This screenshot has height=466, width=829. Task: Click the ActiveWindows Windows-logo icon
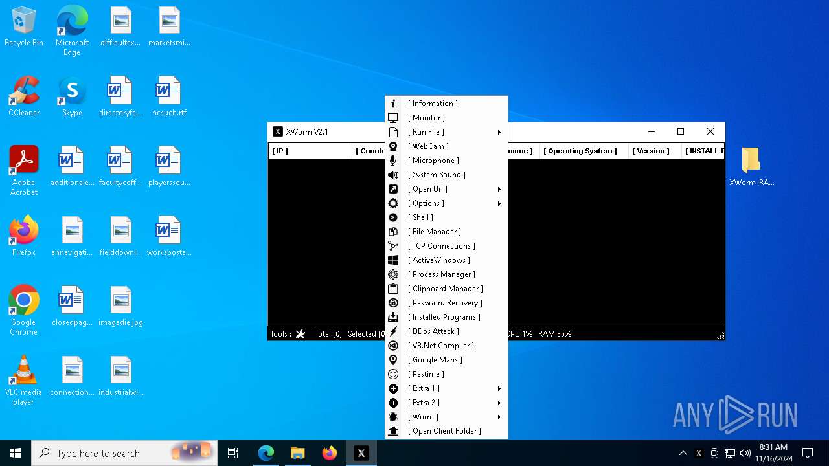(393, 260)
